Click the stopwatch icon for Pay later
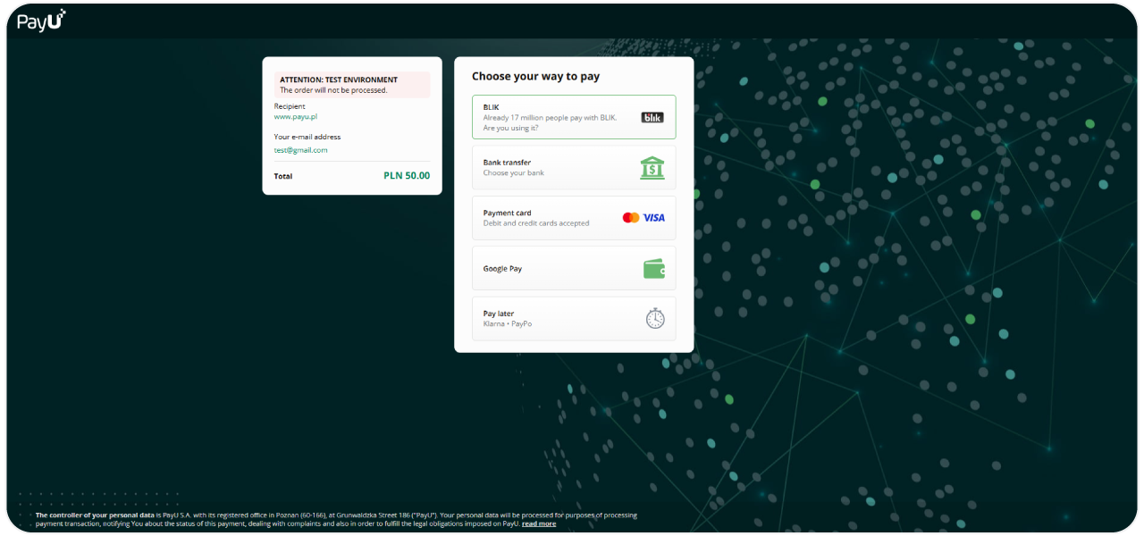 tap(655, 318)
